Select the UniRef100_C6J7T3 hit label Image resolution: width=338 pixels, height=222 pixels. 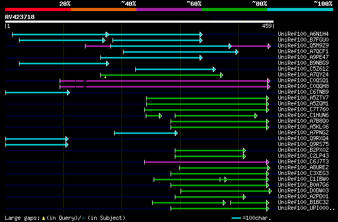[x=303, y=162]
